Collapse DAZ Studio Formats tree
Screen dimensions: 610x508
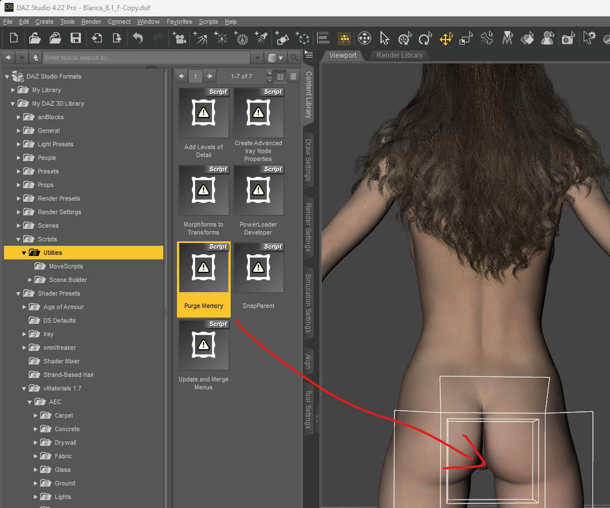pyautogui.click(x=7, y=77)
